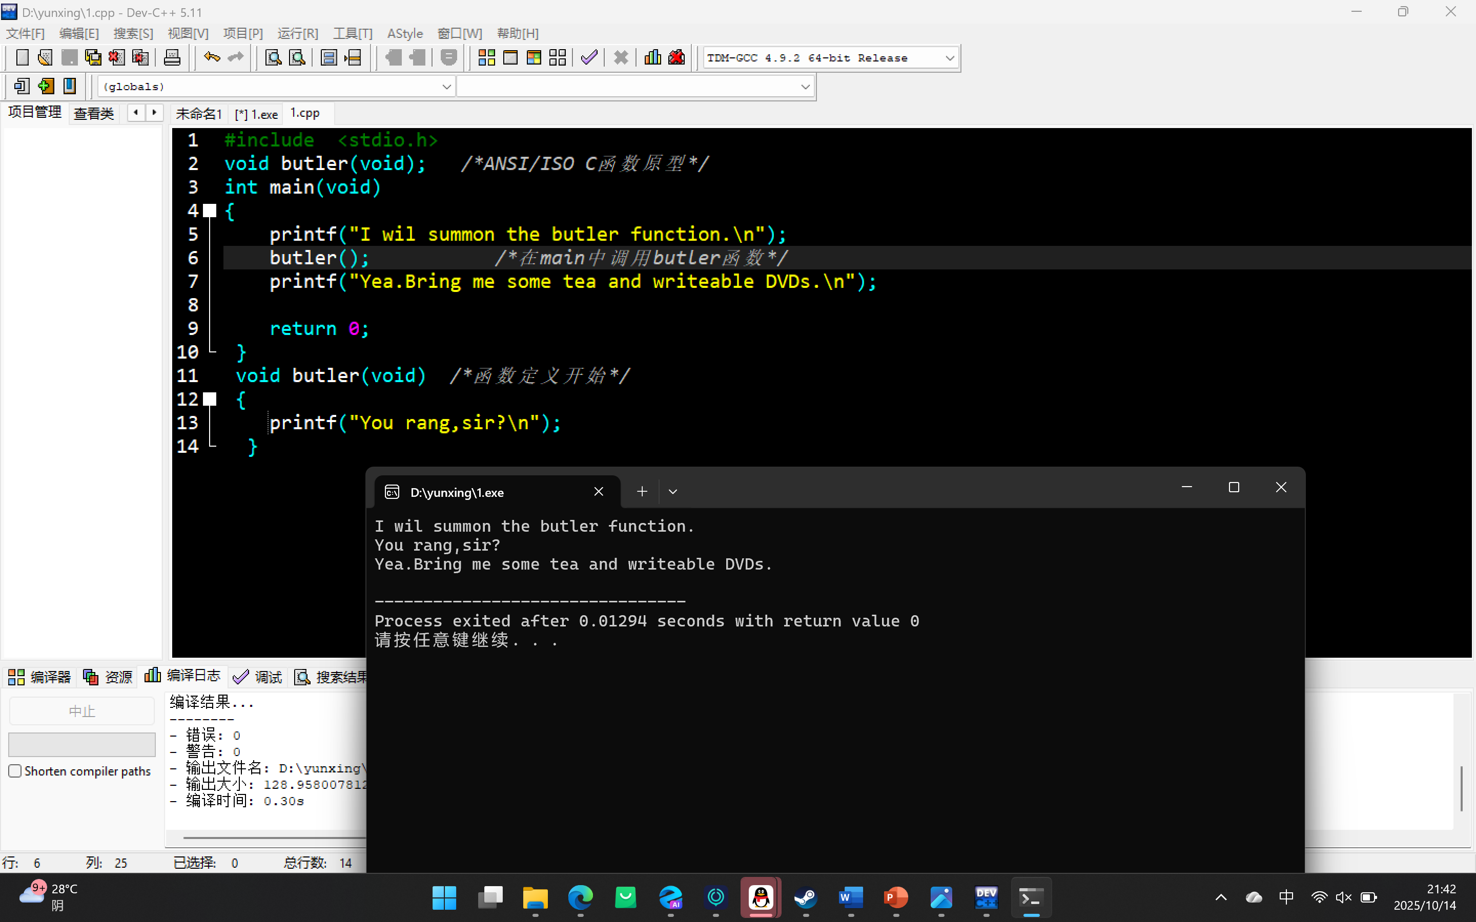This screenshot has width=1476, height=922.
Task: Enable Shorten compiler paths checkbox
Action: point(15,771)
